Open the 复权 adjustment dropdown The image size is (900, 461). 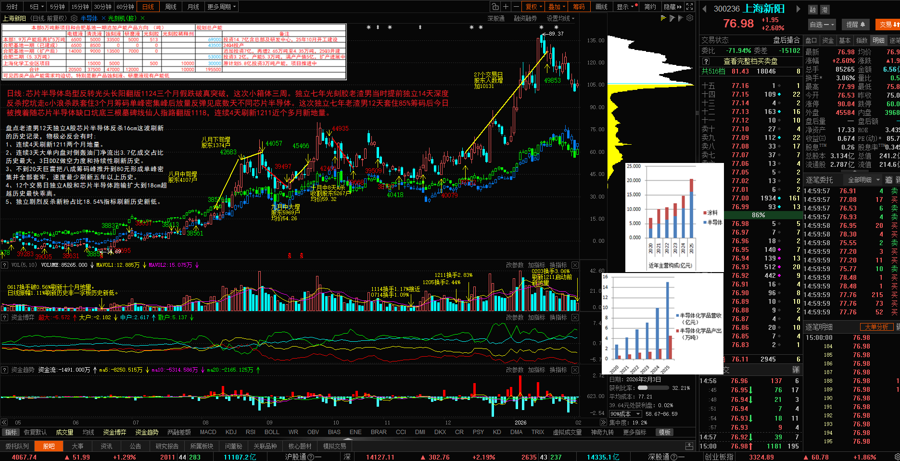coord(533,7)
